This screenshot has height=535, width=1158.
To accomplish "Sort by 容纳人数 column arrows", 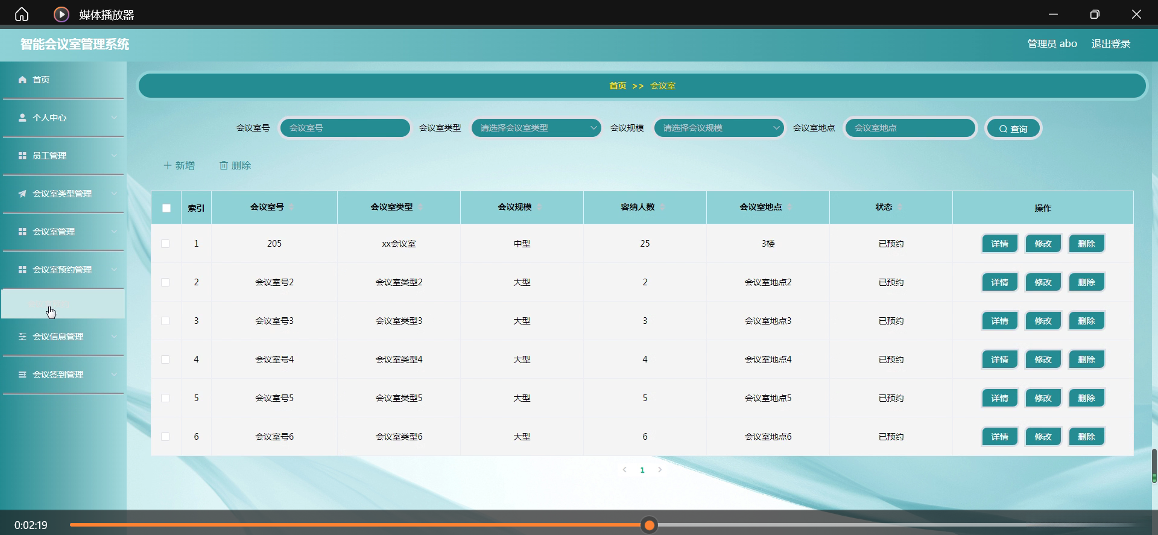I will point(662,207).
